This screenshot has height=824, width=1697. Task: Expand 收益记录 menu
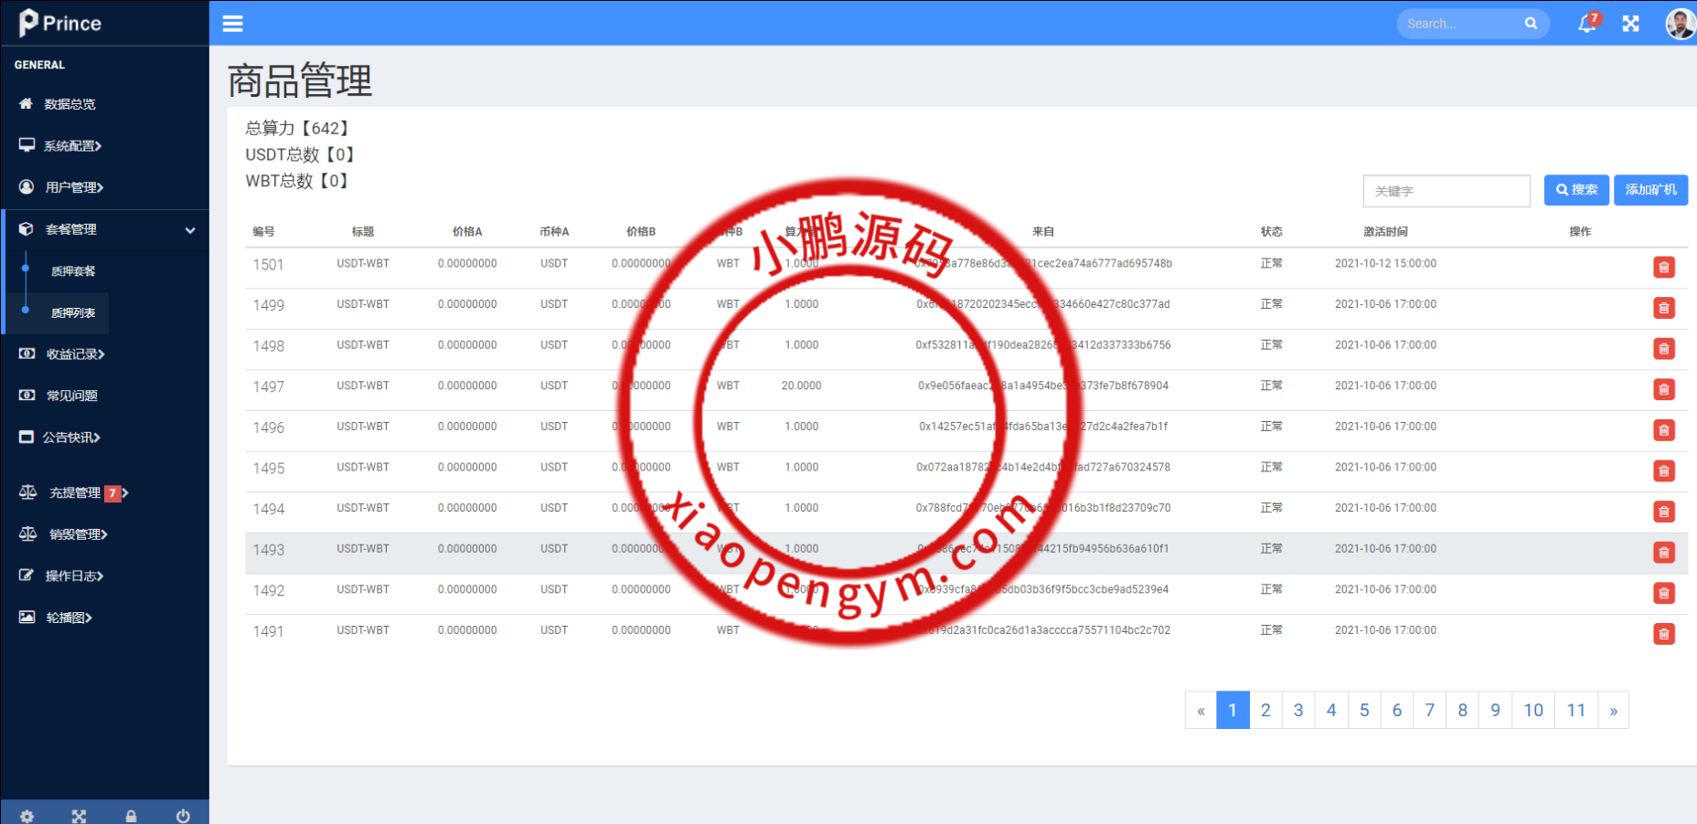tap(75, 354)
